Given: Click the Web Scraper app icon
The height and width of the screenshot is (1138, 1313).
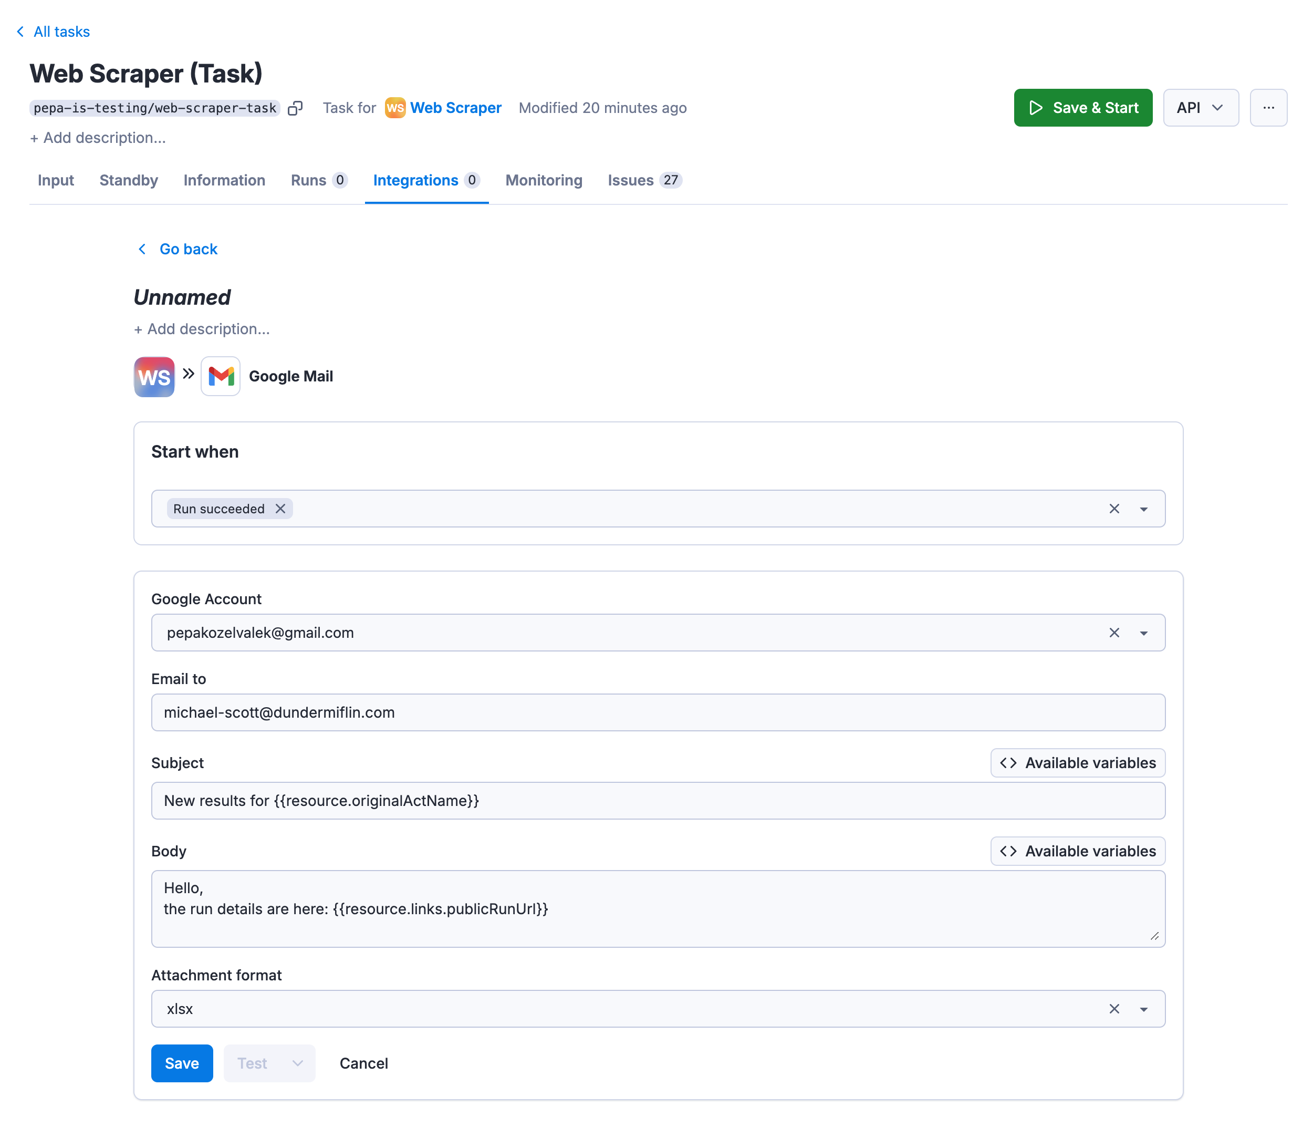Looking at the screenshot, I should click(154, 376).
